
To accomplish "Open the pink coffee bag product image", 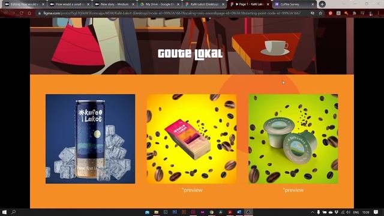I will tap(191, 139).
